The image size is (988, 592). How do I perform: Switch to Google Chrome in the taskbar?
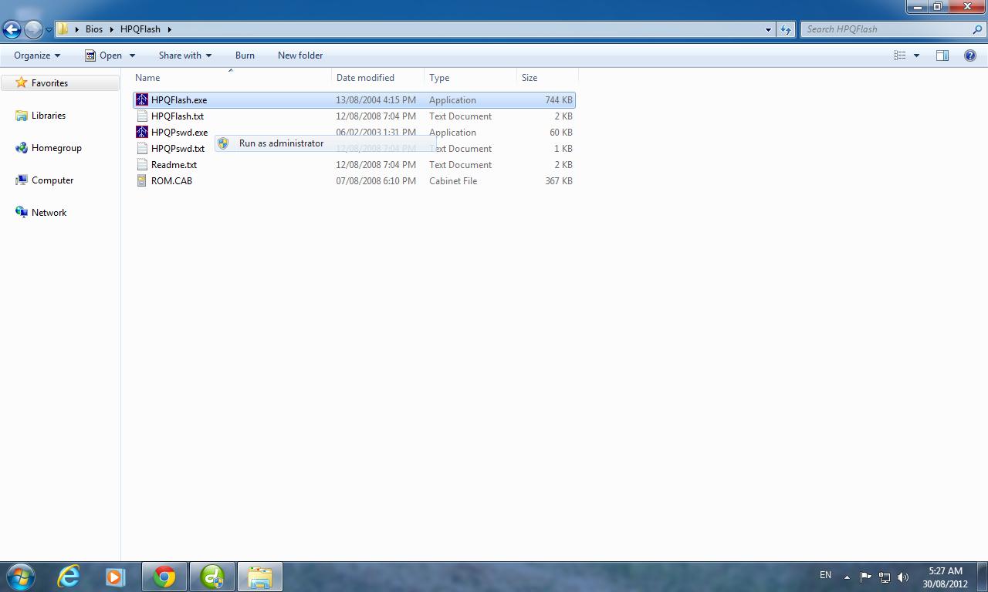[164, 577]
